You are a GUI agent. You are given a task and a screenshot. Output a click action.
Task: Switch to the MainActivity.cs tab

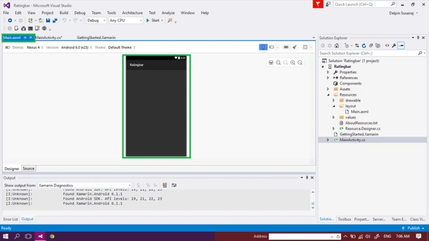coord(49,38)
